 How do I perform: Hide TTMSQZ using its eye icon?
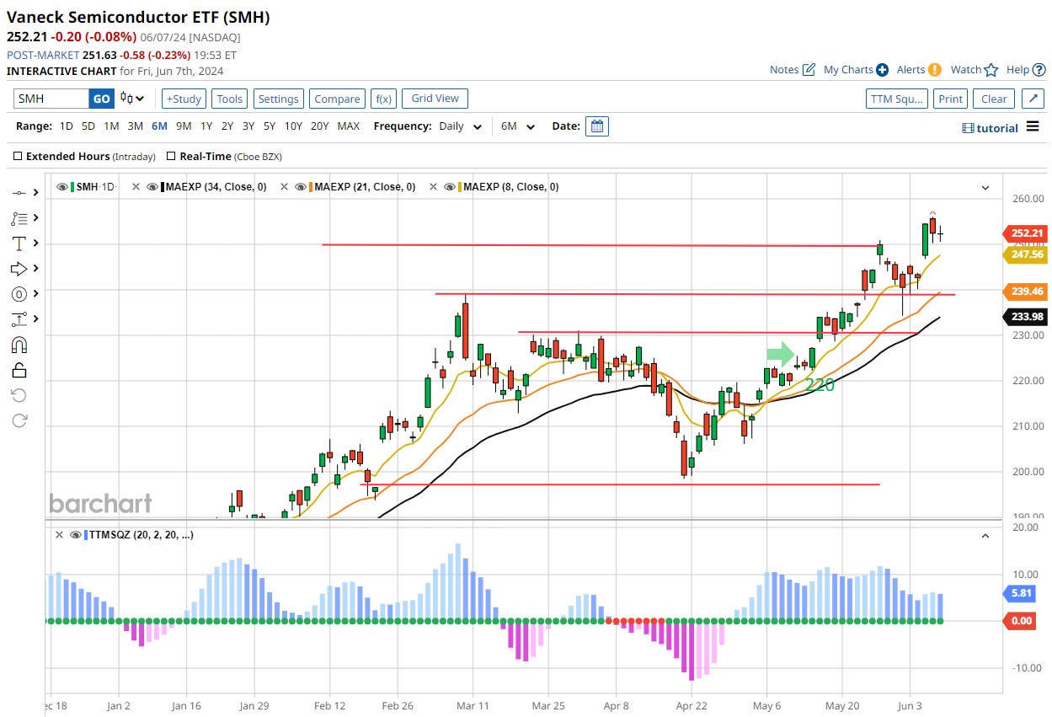pos(75,535)
